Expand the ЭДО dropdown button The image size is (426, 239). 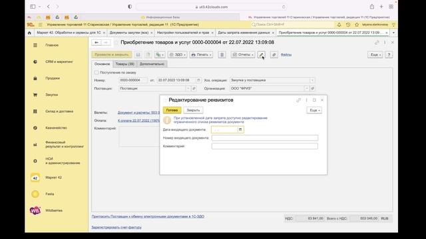coord(178,54)
